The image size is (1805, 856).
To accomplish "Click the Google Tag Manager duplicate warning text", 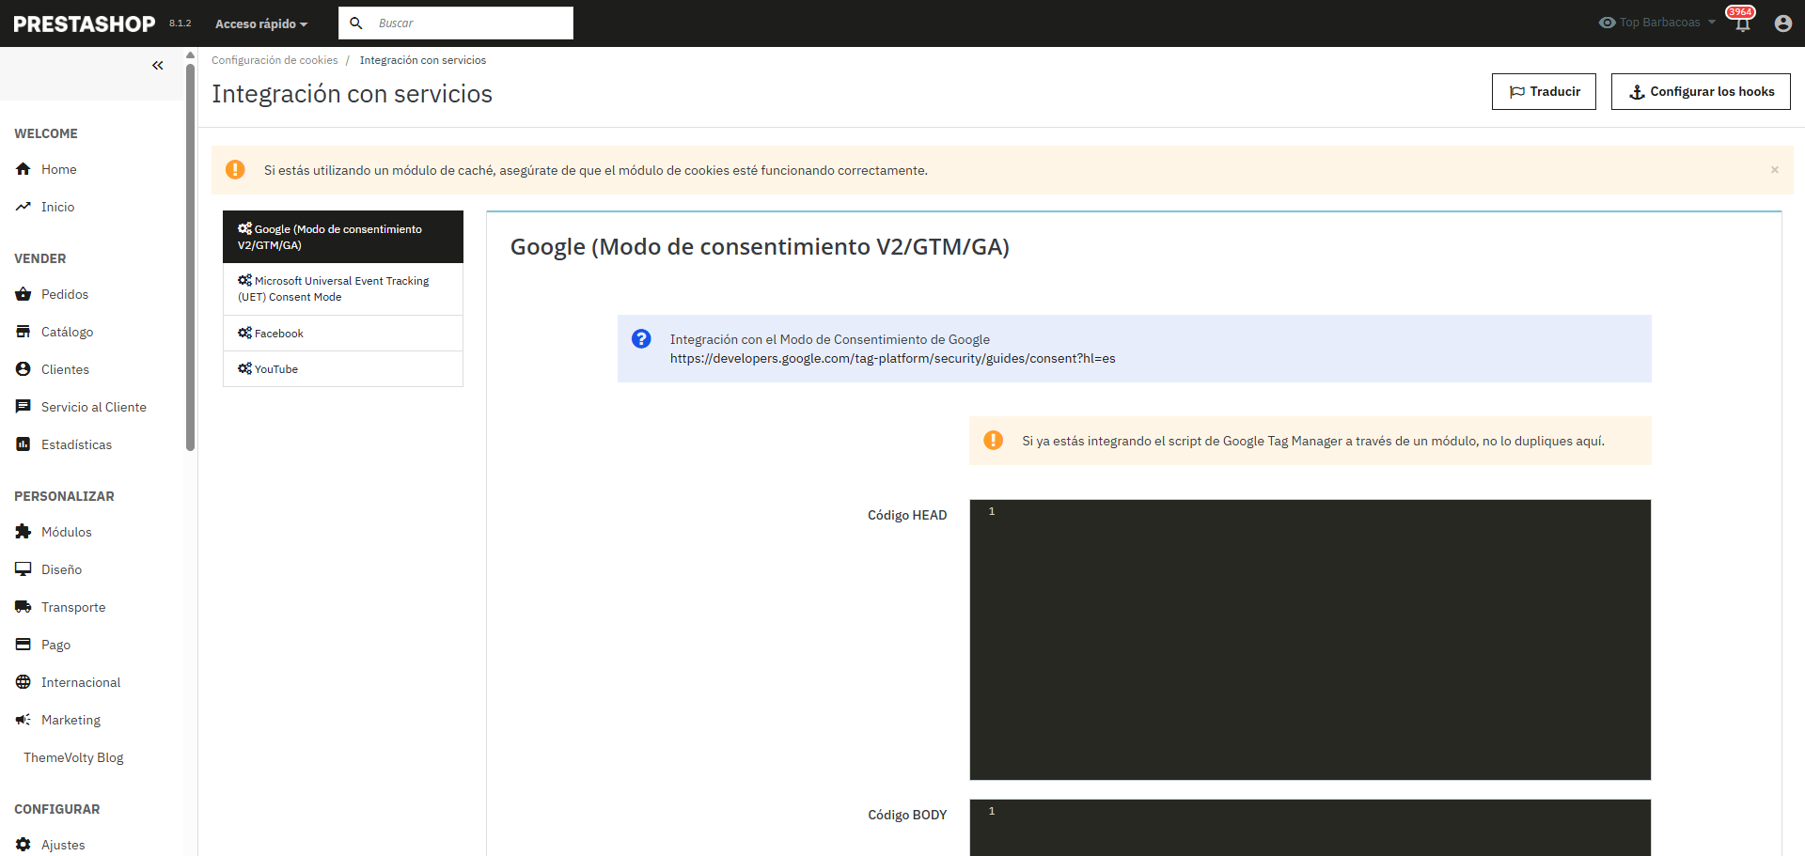I will pos(1313,441).
